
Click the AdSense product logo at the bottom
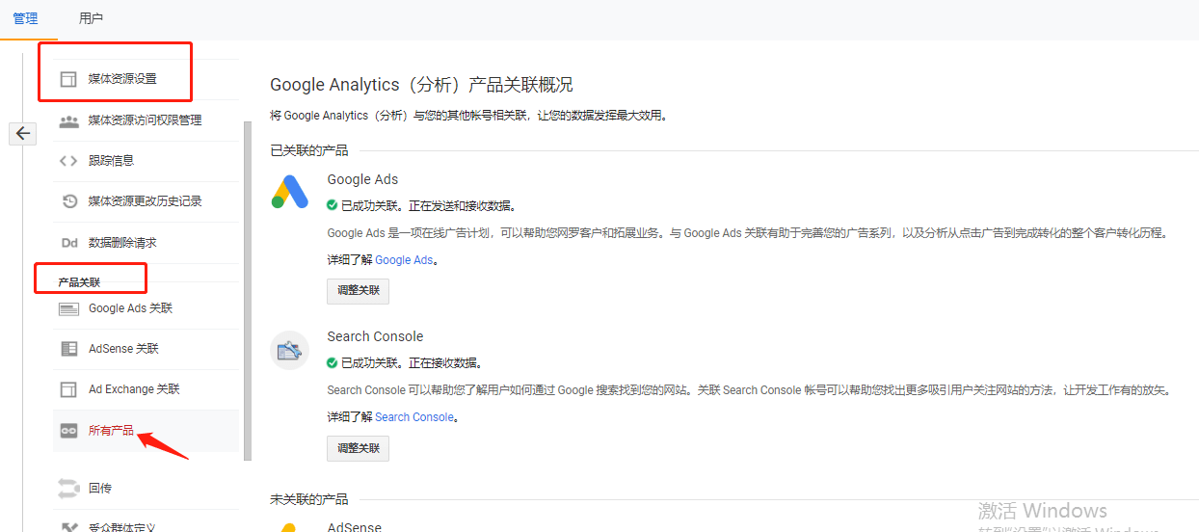[x=289, y=527]
